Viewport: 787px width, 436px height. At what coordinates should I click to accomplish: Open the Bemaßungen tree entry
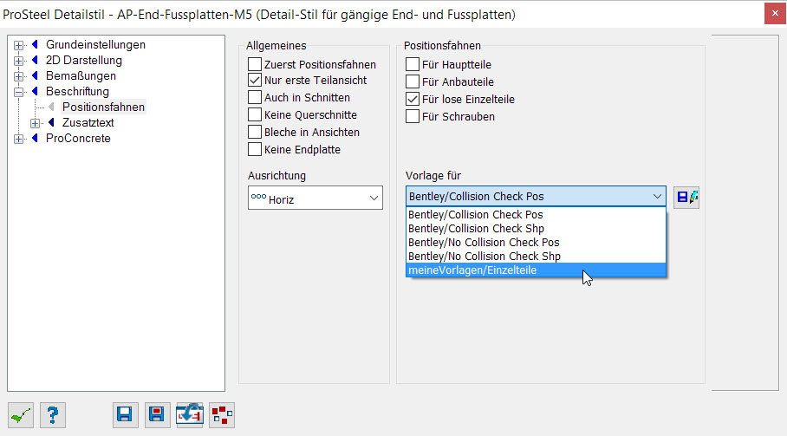(81, 75)
